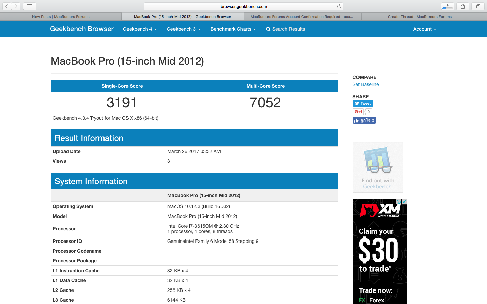Viewport: 487px width, 304px height.
Task: Click the XM $30 to trade advertisement
Action: [379, 252]
